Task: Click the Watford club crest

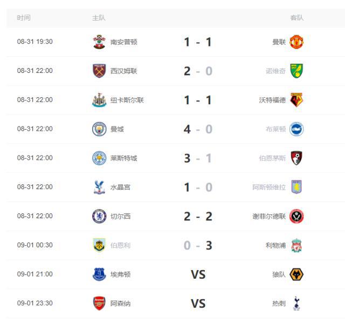Action: tap(296, 100)
